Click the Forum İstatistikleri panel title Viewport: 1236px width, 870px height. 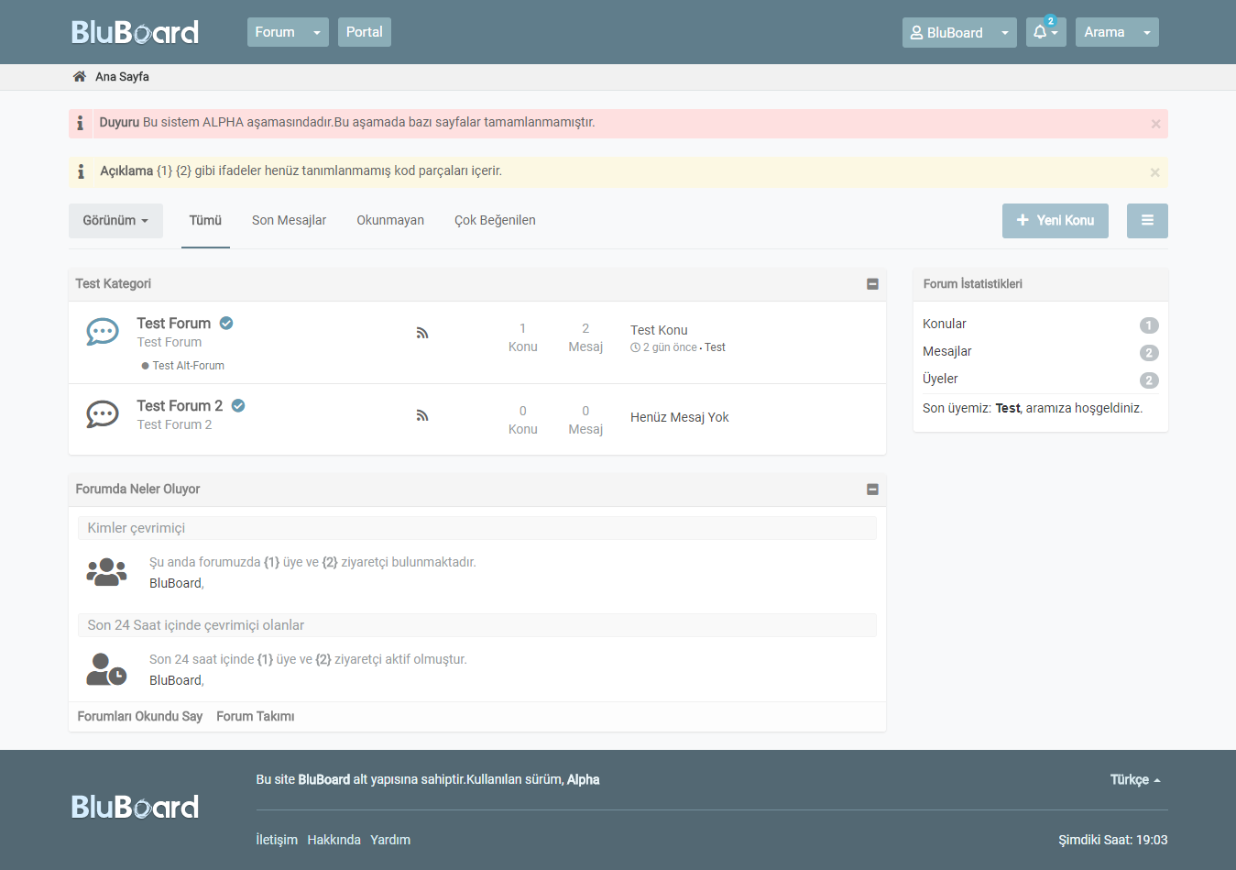[x=972, y=284]
